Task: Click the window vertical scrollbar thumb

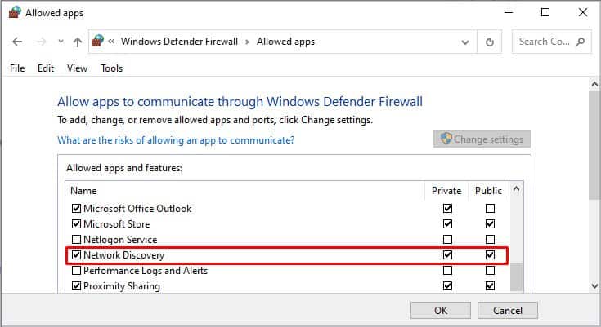Action: (594, 145)
